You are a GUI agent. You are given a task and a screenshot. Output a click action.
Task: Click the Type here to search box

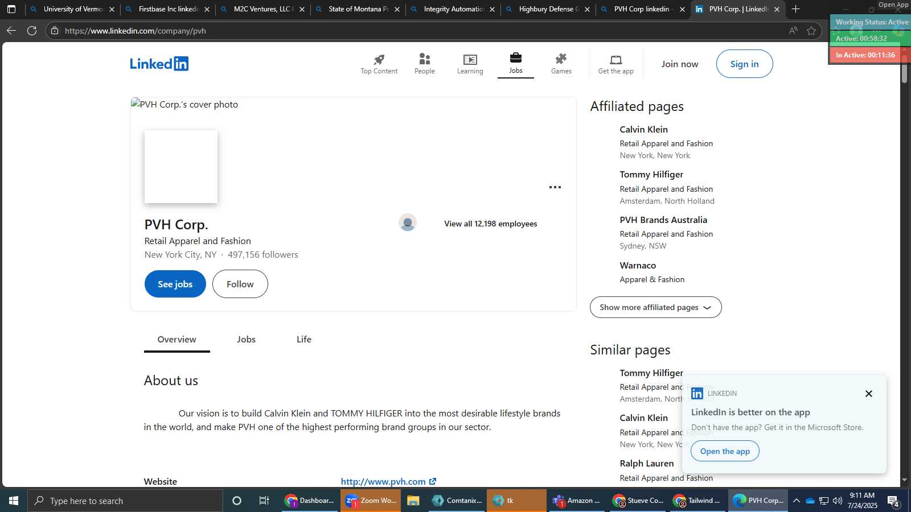click(x=125, y=501)
